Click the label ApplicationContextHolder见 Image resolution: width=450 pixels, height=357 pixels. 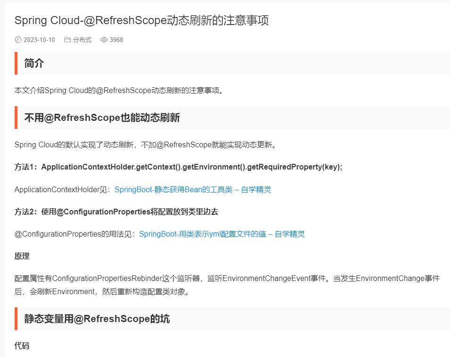(63, 189)
